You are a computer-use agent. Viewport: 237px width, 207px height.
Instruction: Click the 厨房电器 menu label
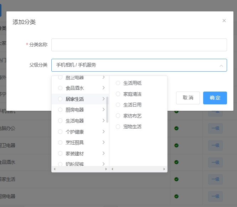coord(75,110)
